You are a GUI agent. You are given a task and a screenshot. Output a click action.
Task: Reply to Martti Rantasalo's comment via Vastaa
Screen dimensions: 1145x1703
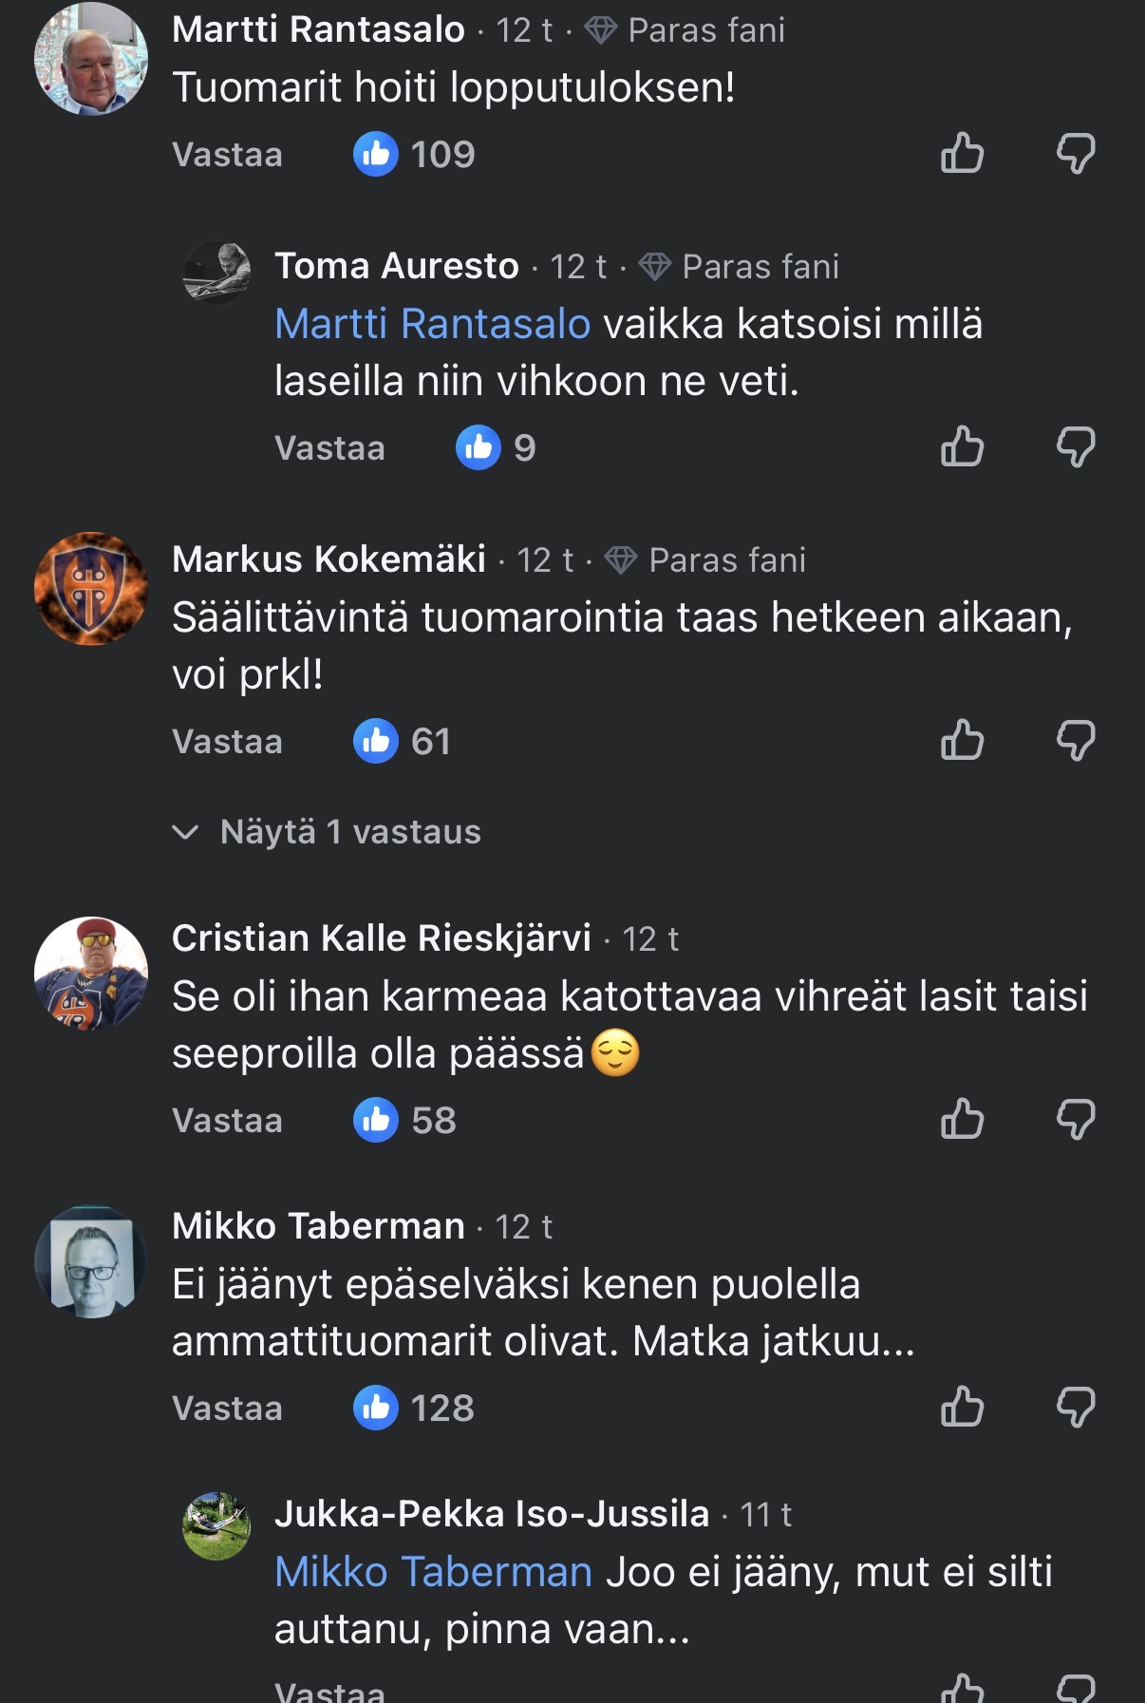[227, 155]
